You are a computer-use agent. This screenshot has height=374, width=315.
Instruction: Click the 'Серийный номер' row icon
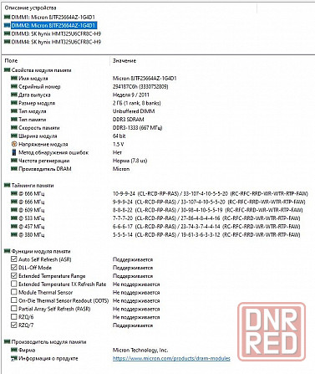[14, 86]
